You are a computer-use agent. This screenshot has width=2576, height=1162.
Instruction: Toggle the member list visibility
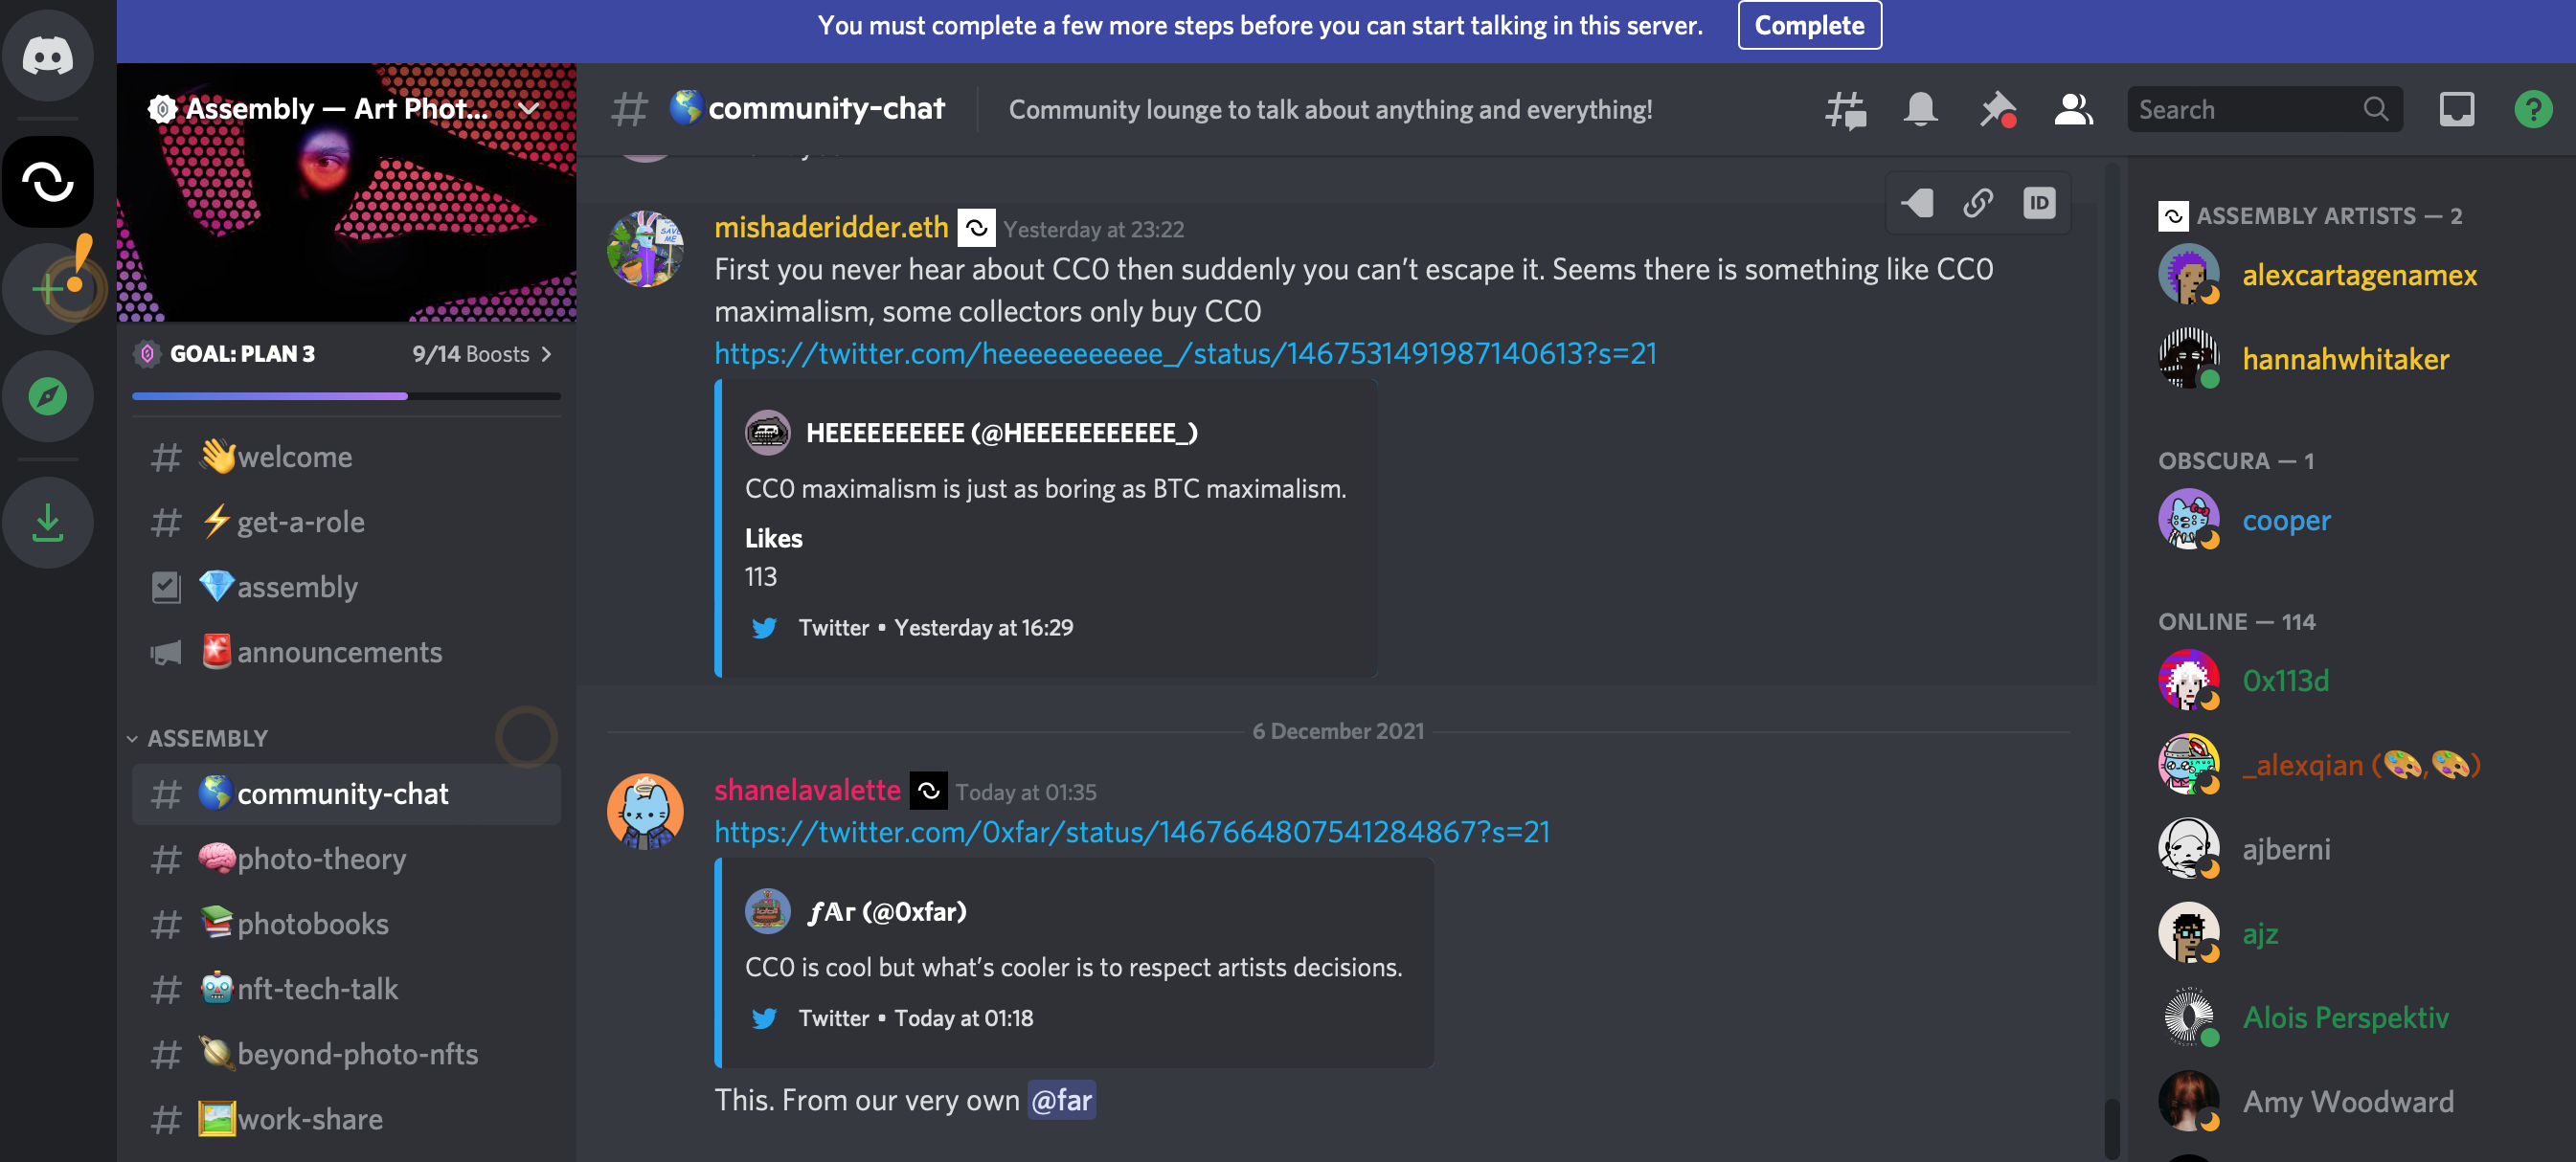pos(2073,110)
